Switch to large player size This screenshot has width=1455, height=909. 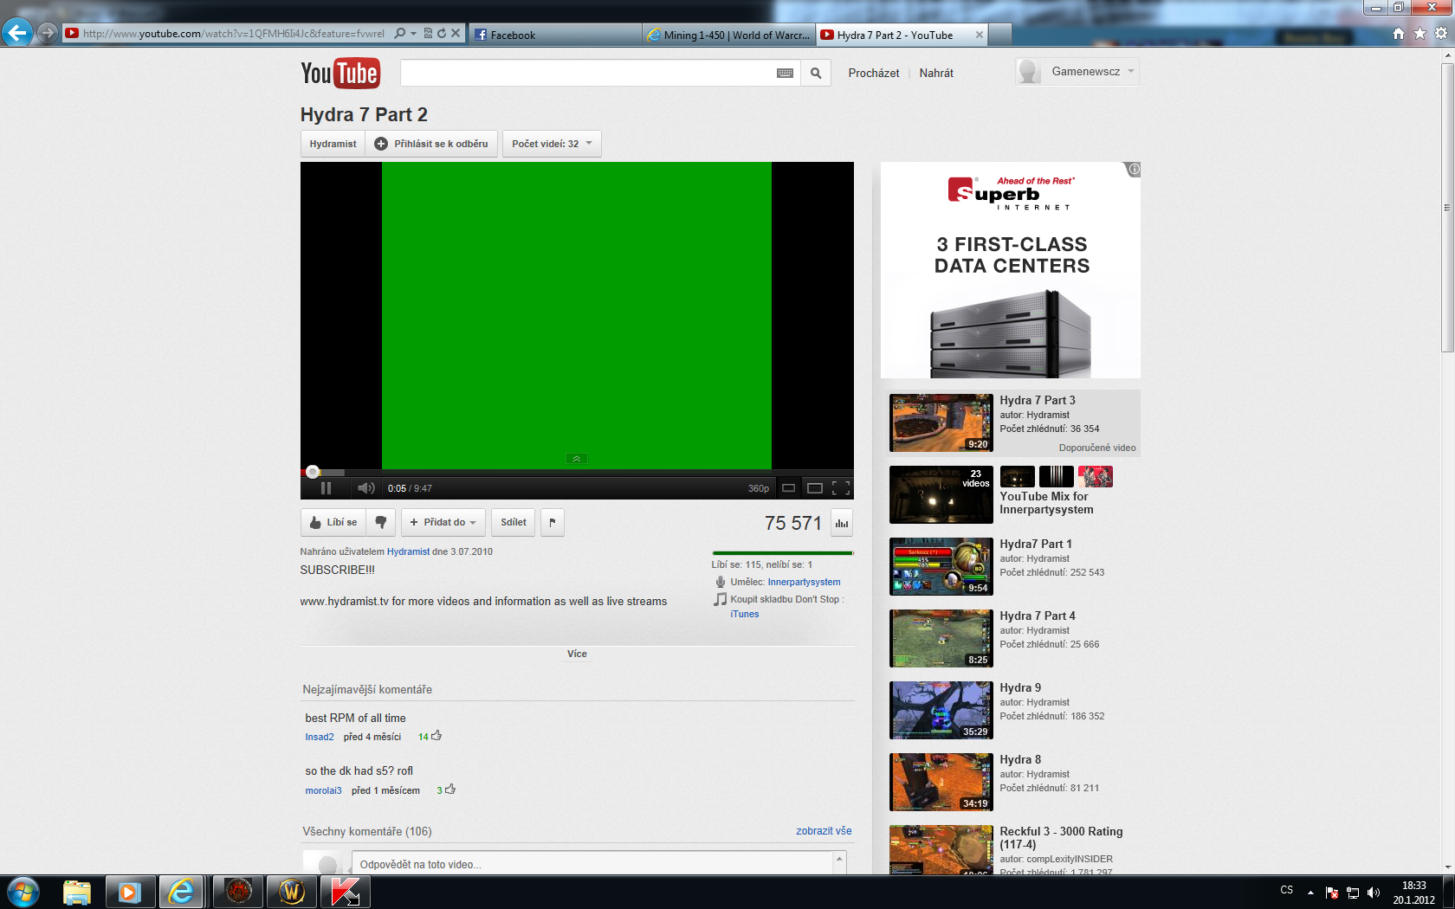coord(814,488)
